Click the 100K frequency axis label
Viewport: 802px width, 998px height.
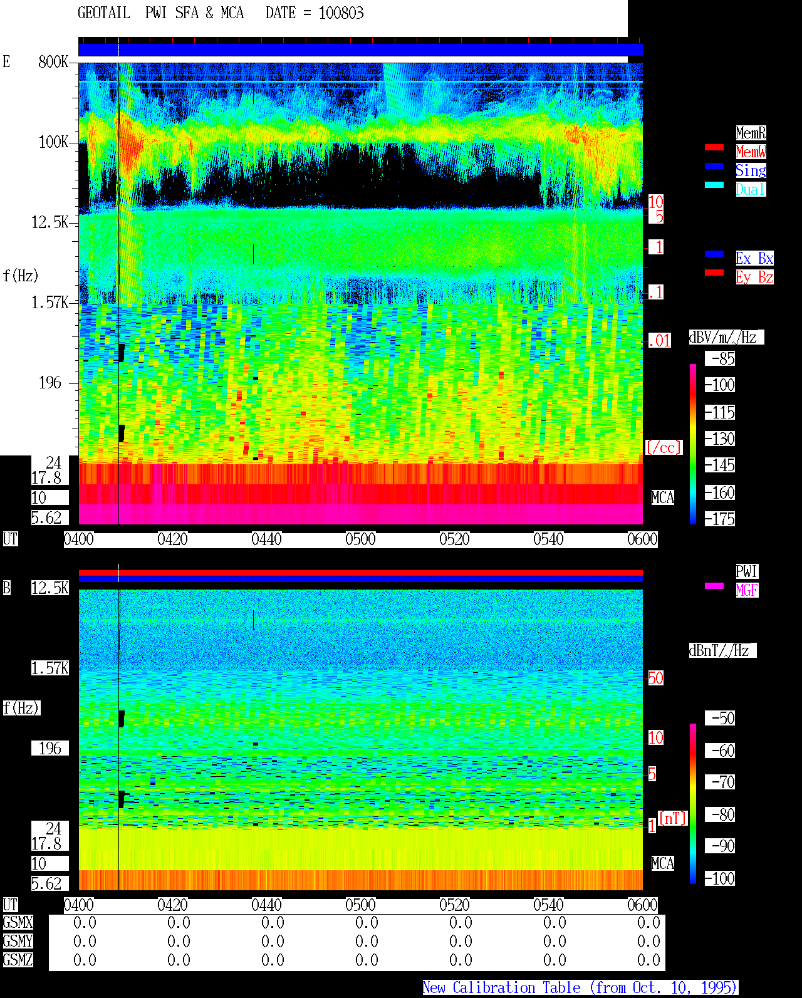tap(53, 142)
